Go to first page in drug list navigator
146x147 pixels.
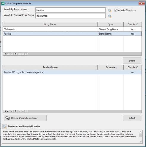[x=5, y=54]
